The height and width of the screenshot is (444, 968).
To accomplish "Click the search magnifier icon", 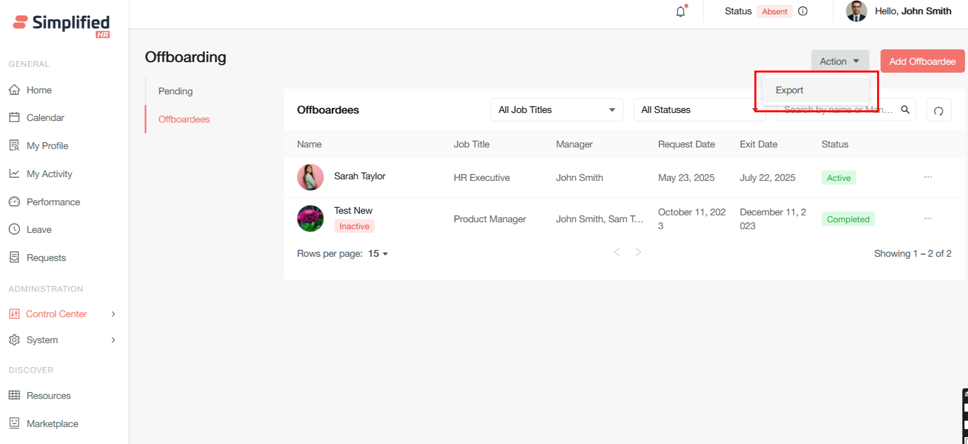I will [905, 110].
